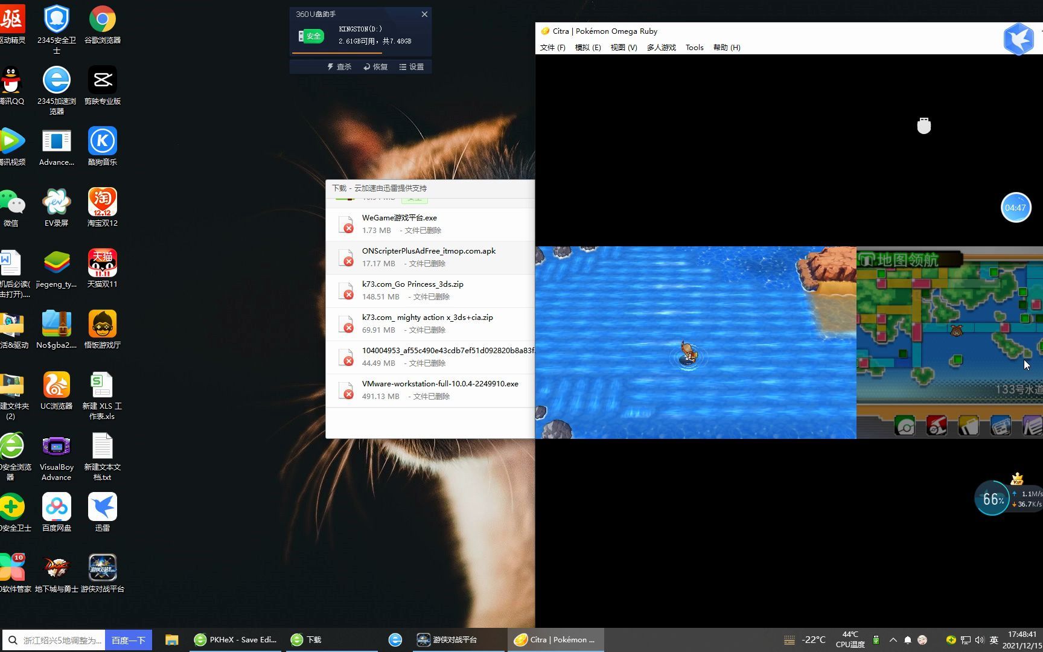Open the No$gba2... desktop icon
1043x652 pixels.
pyautogui.click(x=57, y=330)
